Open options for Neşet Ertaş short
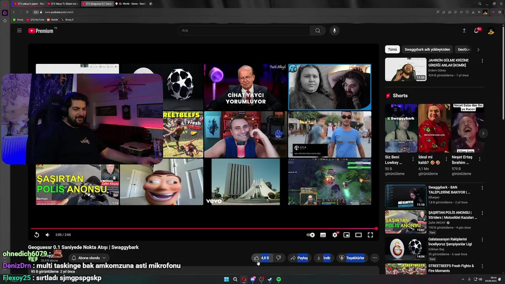 point(480,159)
